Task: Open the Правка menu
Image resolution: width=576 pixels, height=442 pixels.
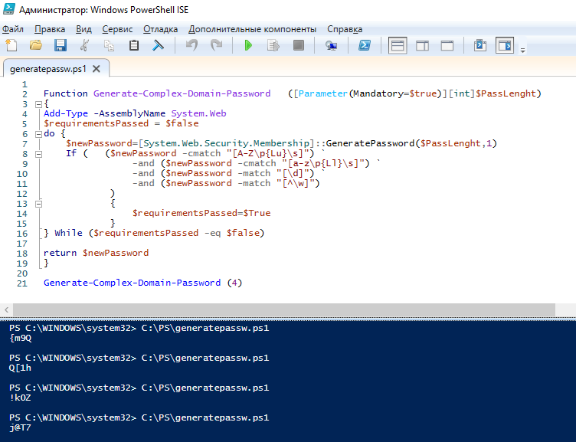Action: tap(50, 29)
